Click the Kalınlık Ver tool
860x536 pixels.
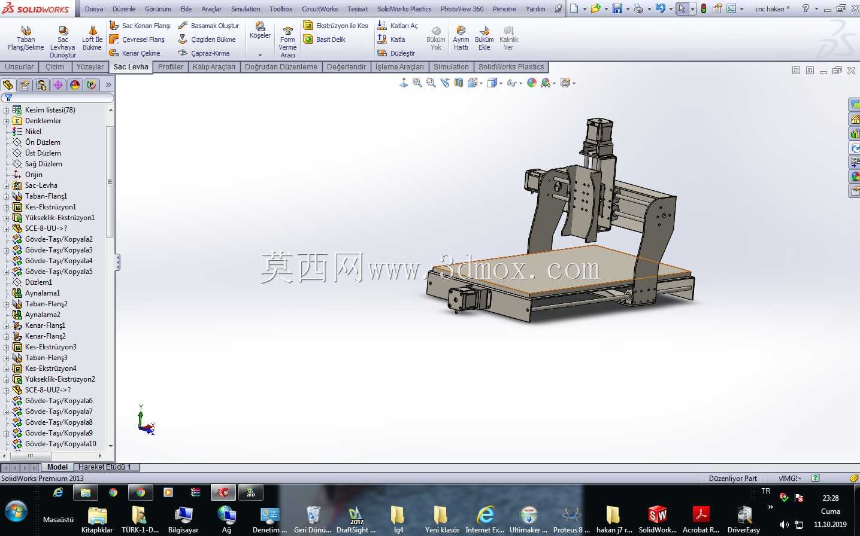508,38
